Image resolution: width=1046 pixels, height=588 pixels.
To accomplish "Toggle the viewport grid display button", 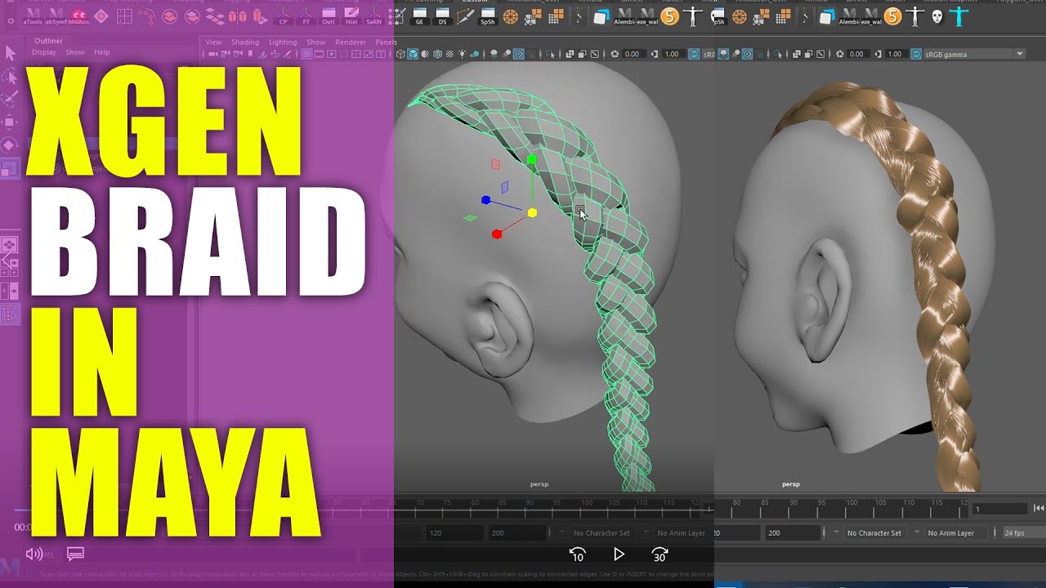I will pyautogui.click(x=307, y=54).
